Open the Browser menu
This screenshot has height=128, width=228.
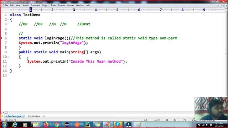tap(62, 5)
